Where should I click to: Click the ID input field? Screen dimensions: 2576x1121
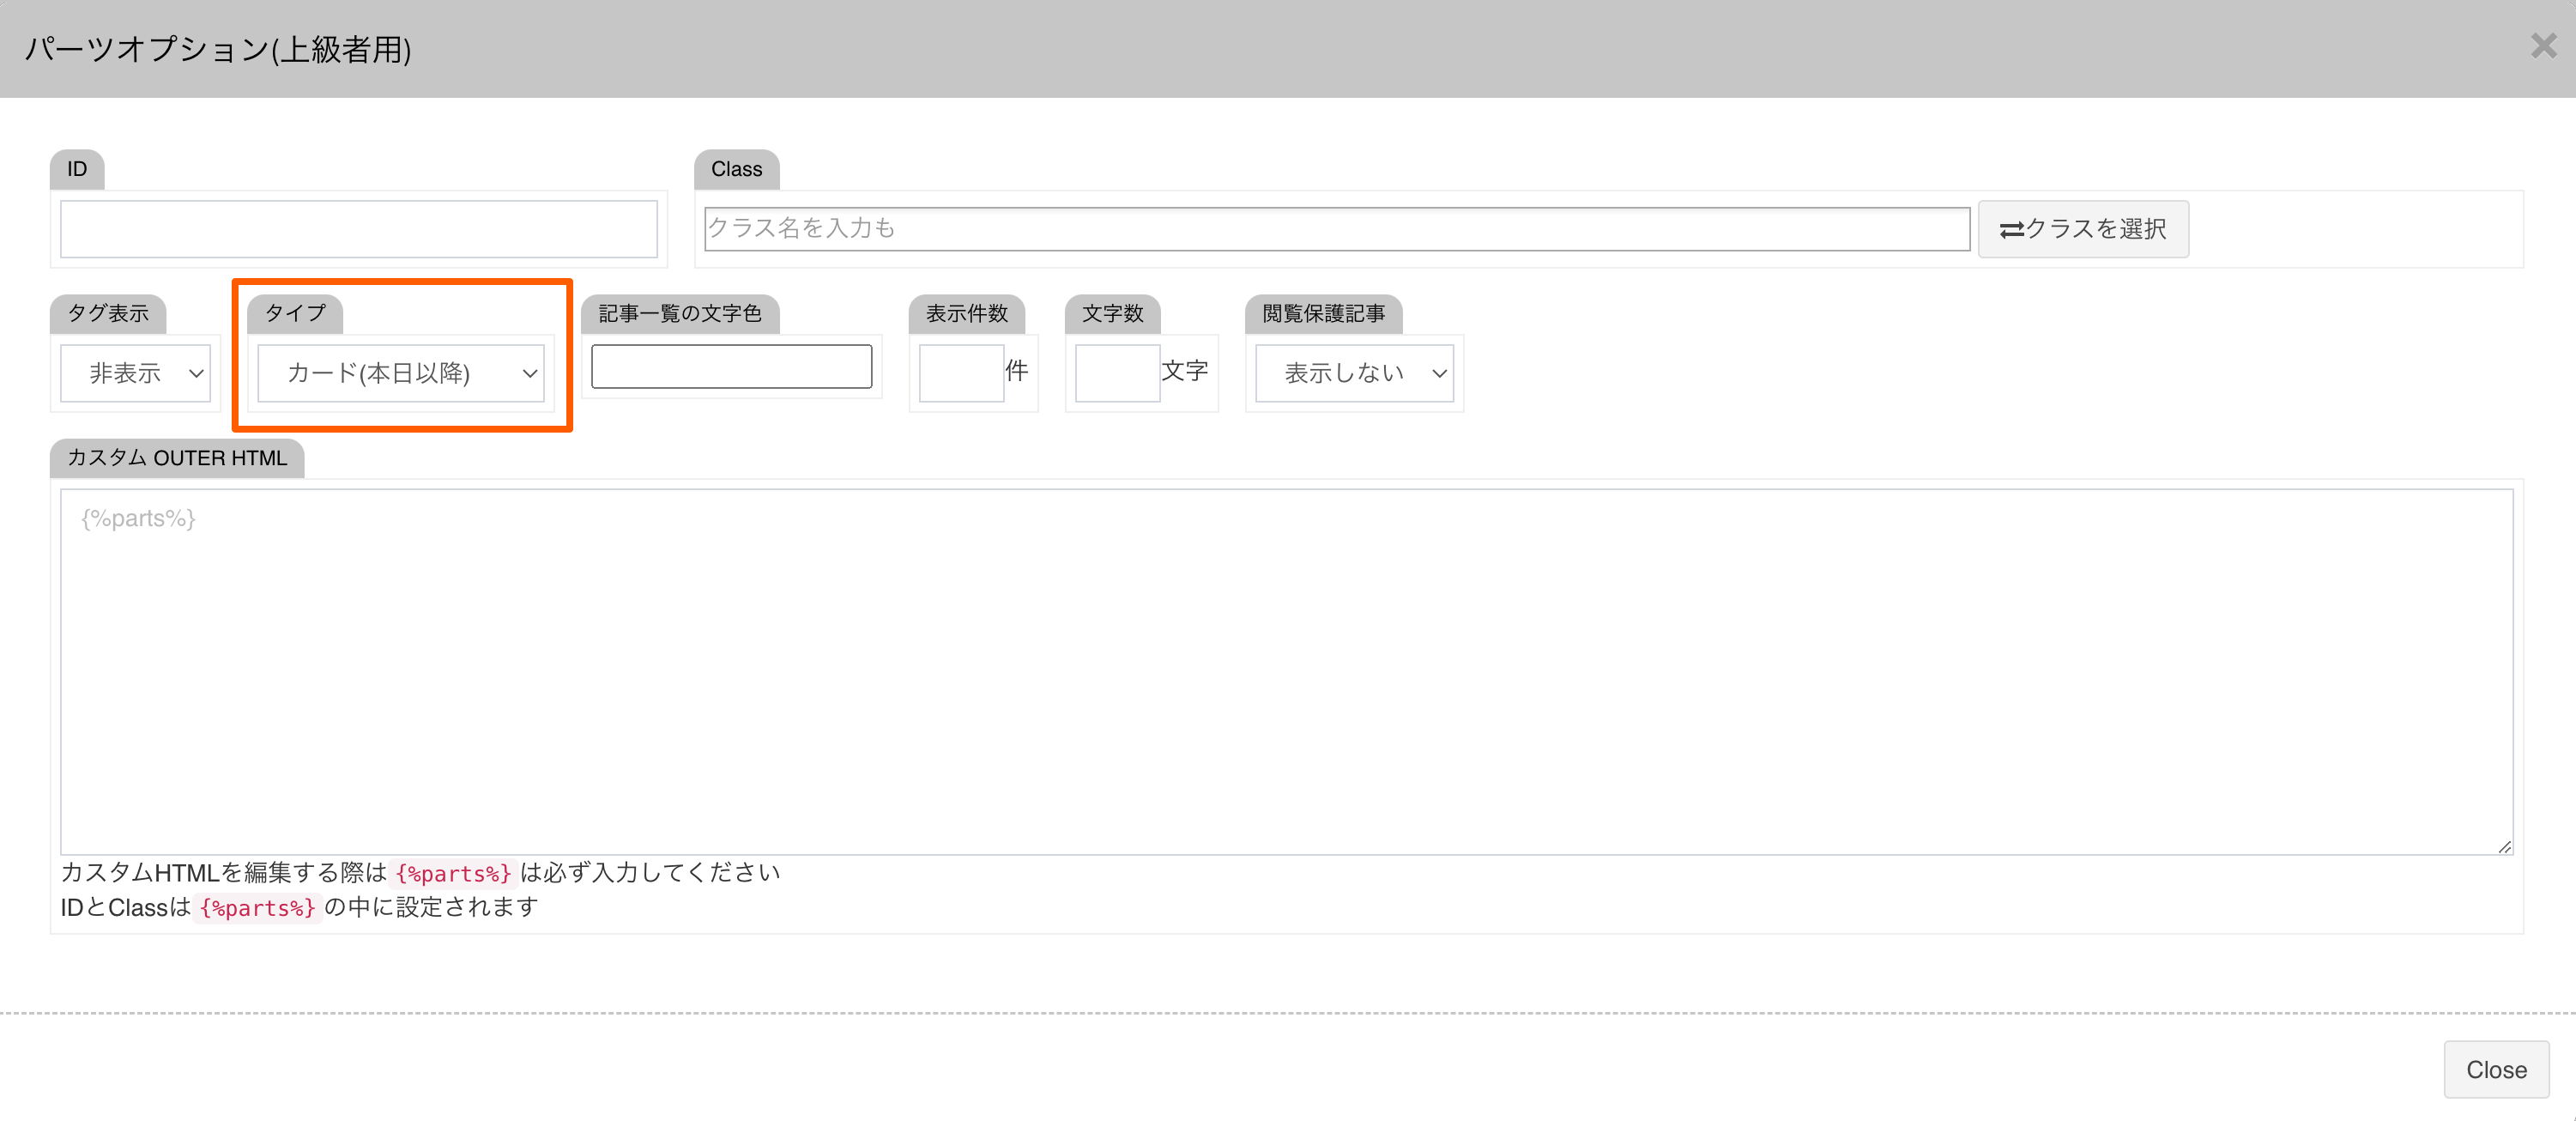359,229
